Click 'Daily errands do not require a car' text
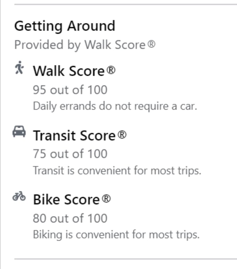 tap(115, 106)
